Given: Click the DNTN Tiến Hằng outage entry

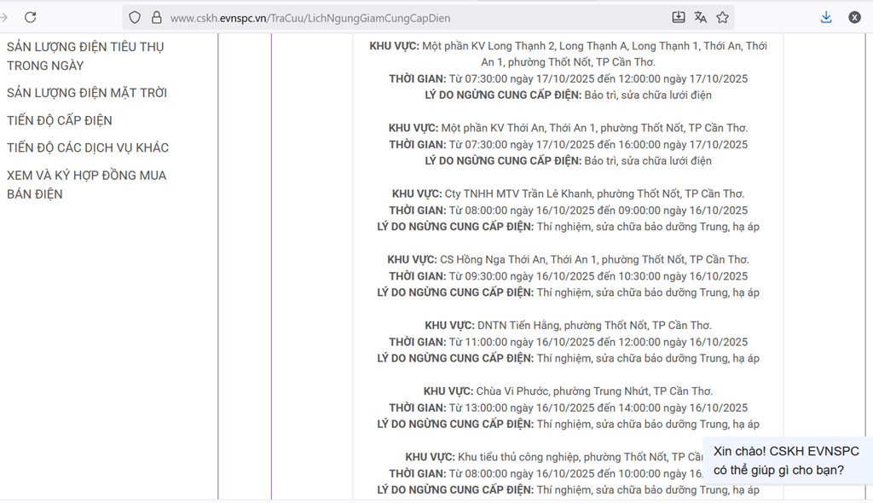Looking at the screenshot, I should (568, 326).
